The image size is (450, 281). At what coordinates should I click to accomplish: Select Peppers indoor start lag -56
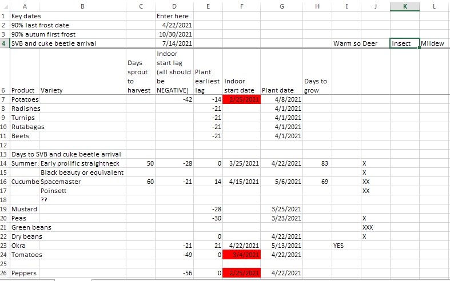coord(174,273)
